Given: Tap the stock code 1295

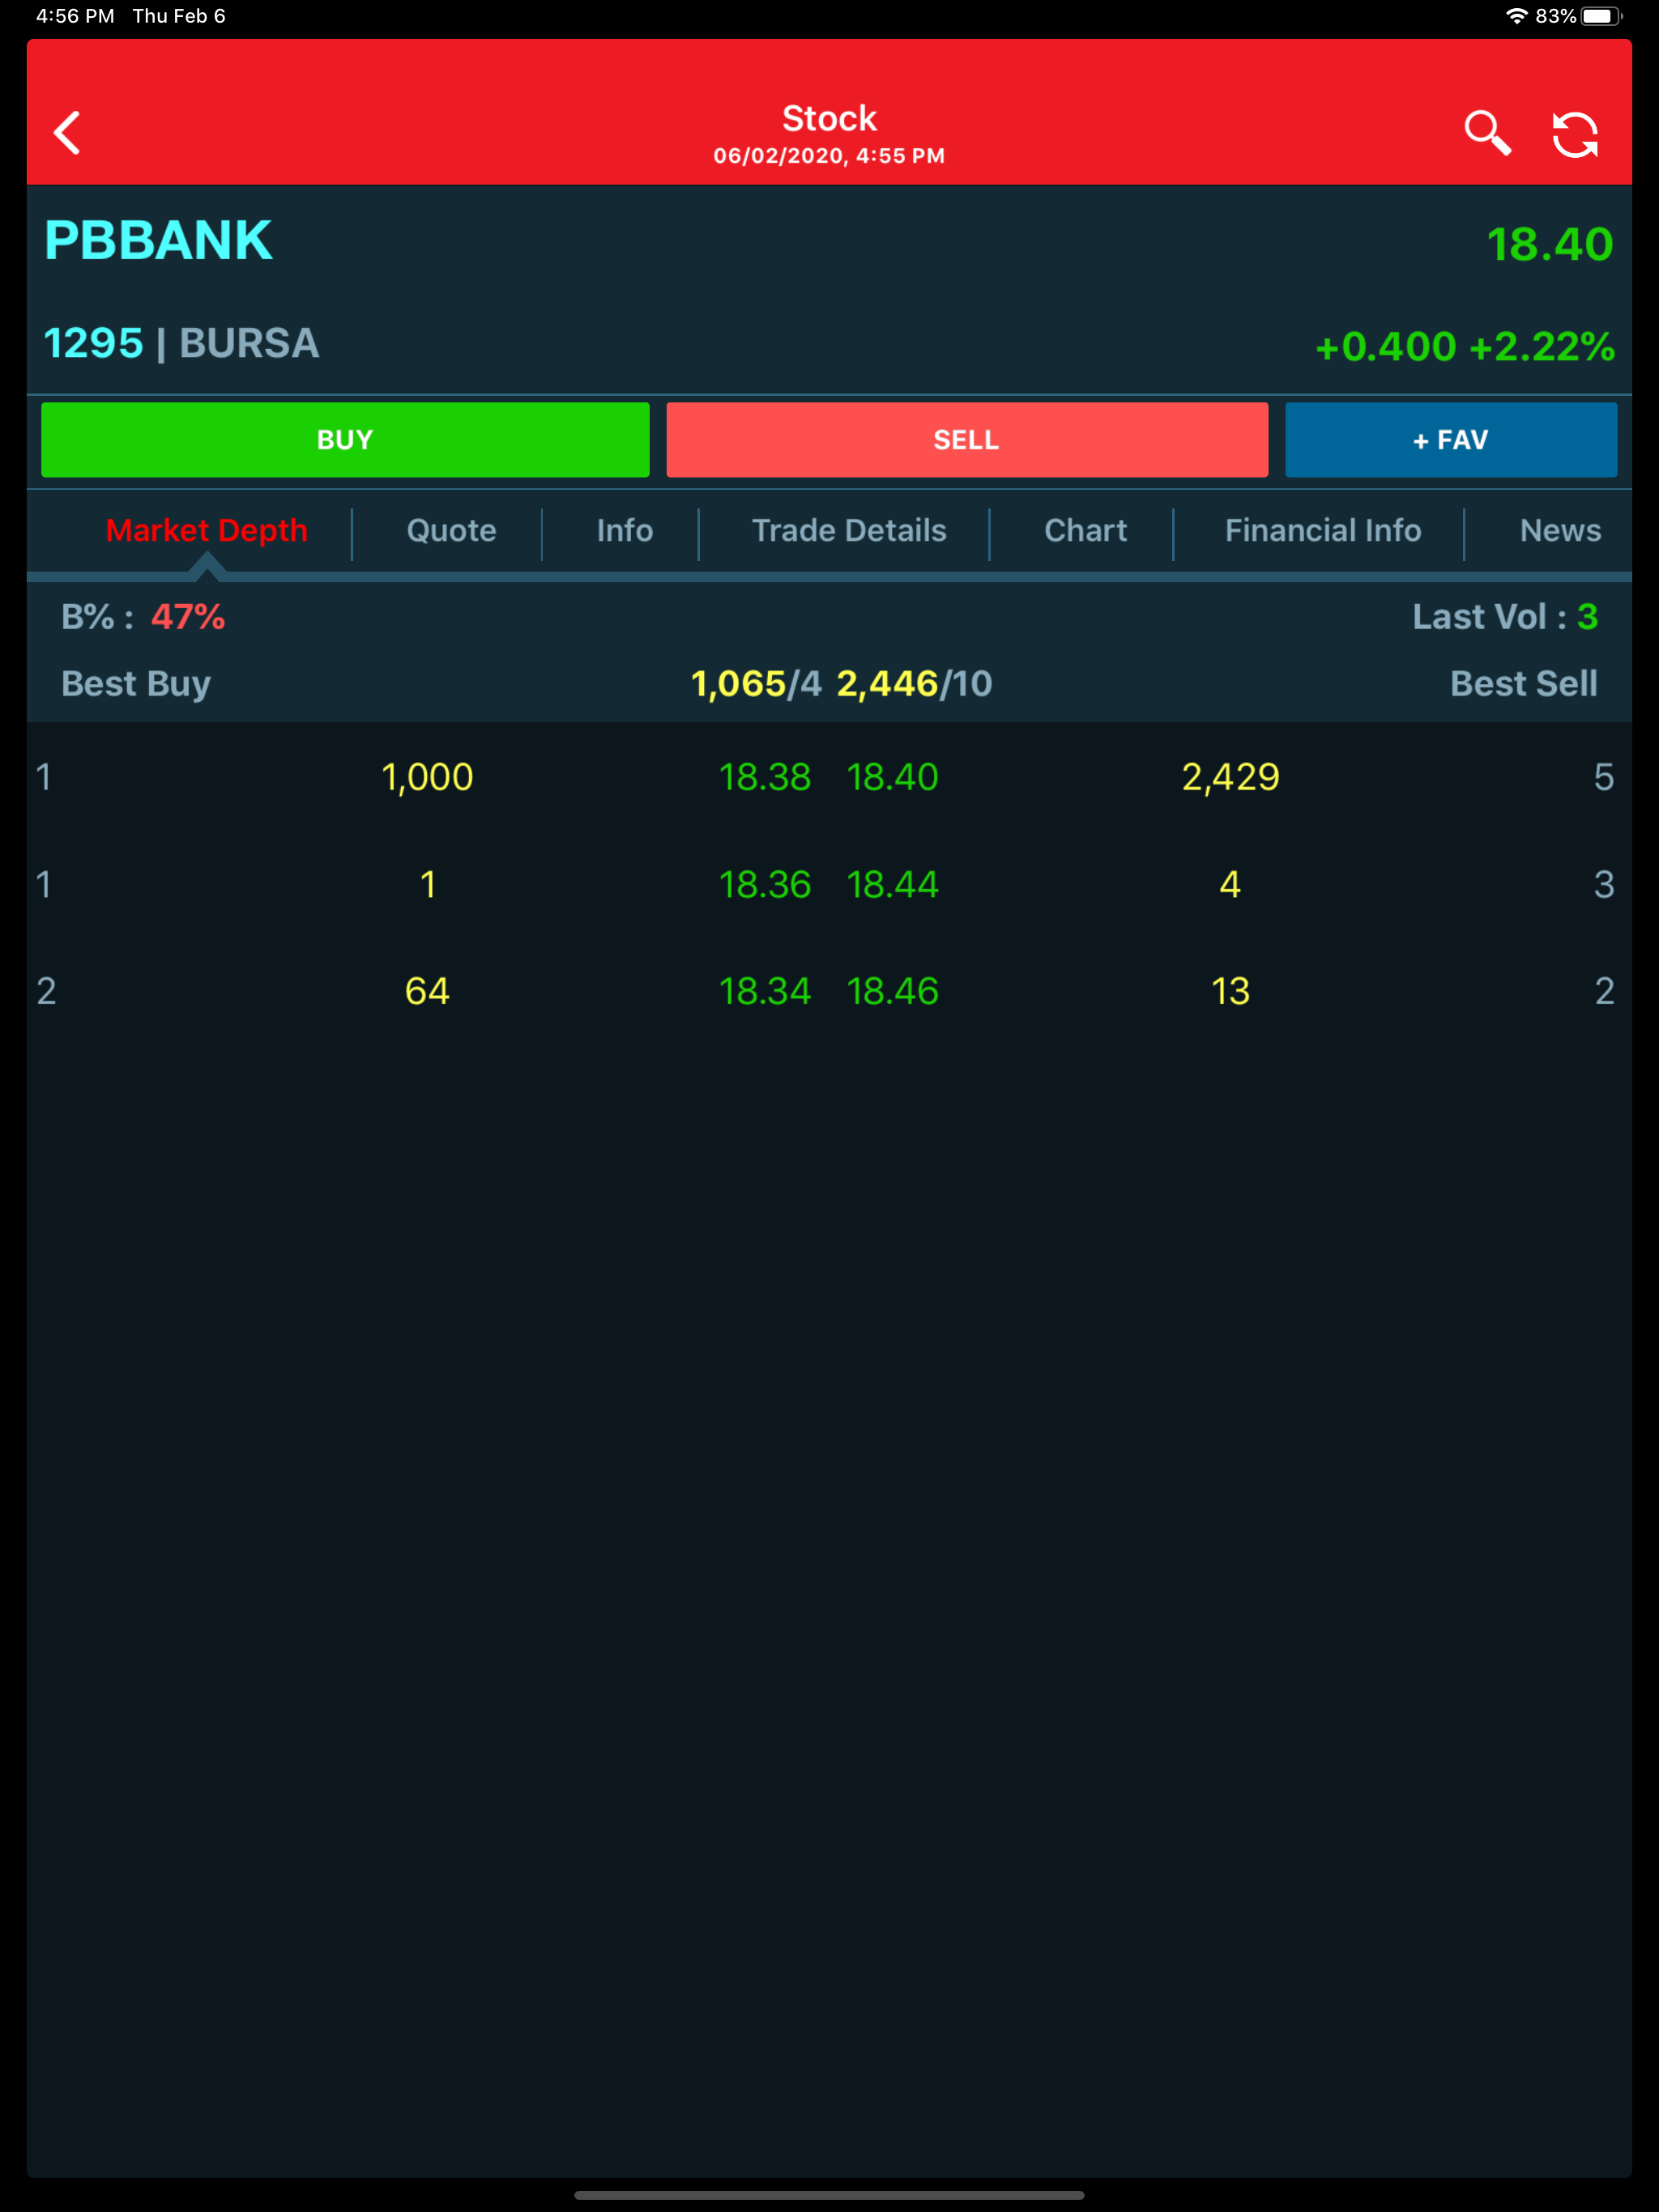Looking at the screenshot, I should click(93, 343).
